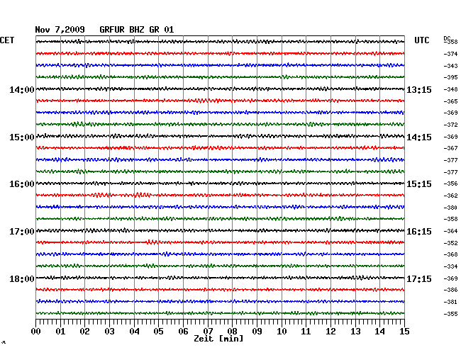Click the 14 minute axis tick label
This screenshot has width=461, height=350.
[x=379, y=332]
